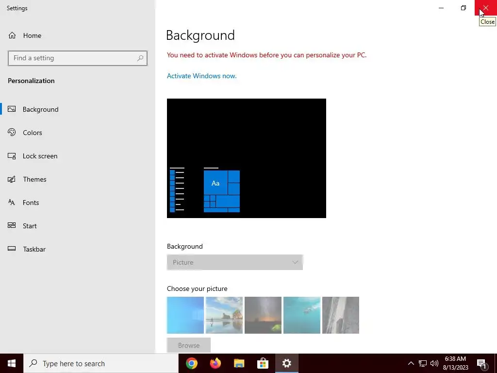Screen dimensions: 497x373
Task: Go to Lock screen settings page
Action: click(x=78, y=156)
